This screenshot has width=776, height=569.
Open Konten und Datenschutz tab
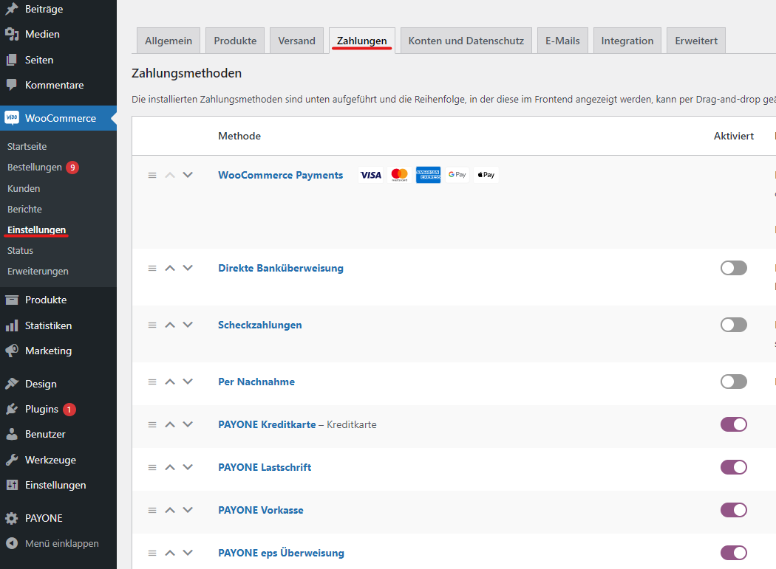point(466,41)
